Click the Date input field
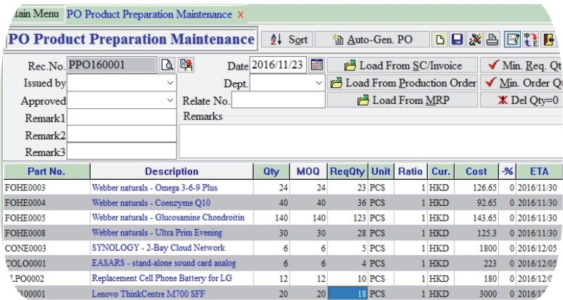Viewport: 563px width, 300px height. 278,65
